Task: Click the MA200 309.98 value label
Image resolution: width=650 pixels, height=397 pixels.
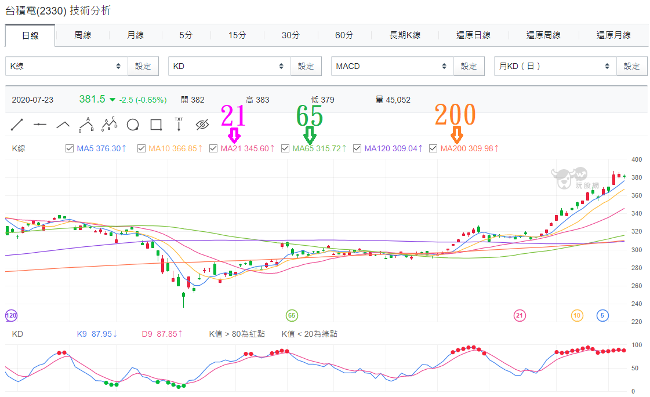Action: 469,148
